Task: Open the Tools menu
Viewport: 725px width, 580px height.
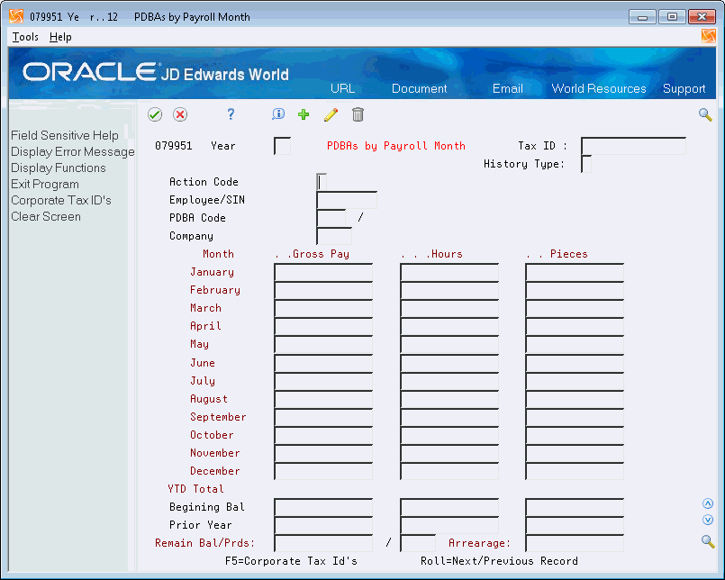Action: click(25, 37)
